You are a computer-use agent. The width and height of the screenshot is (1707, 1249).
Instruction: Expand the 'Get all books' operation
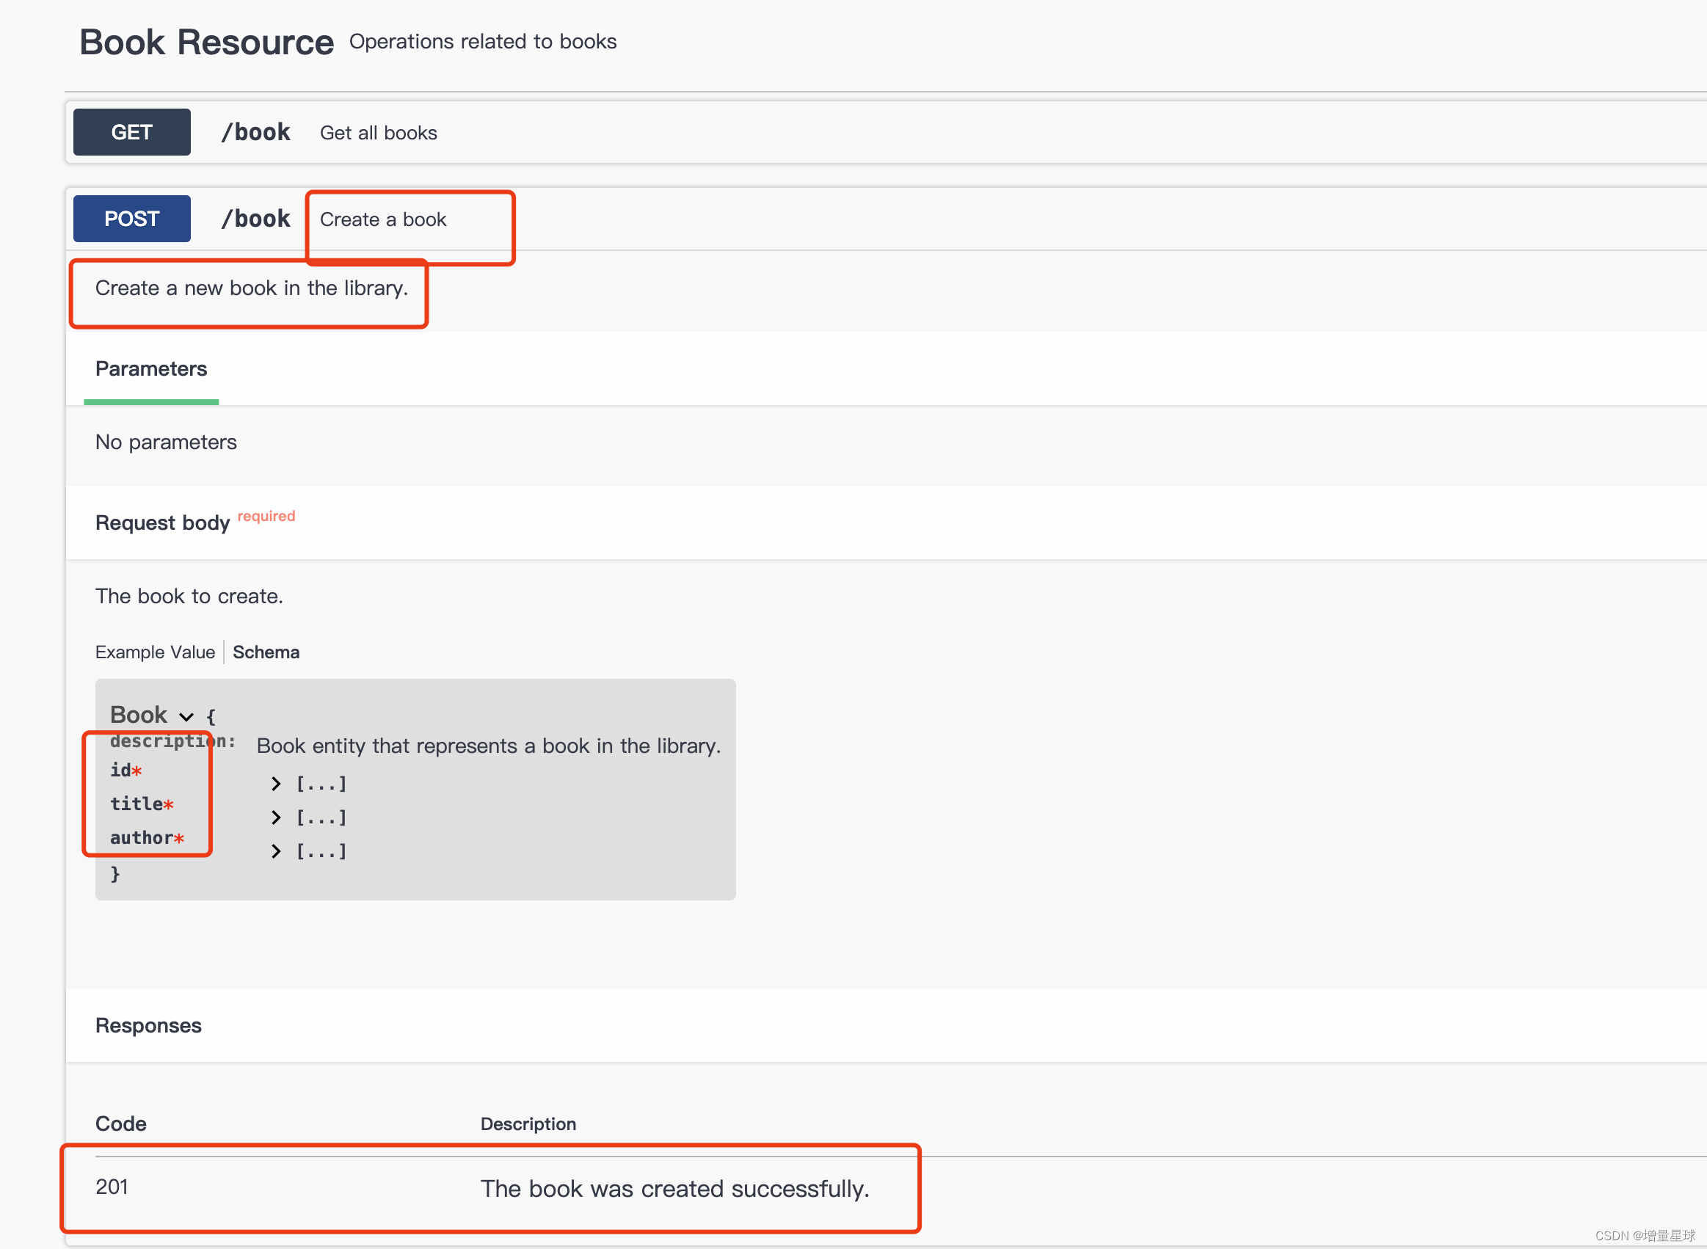[378, 133]
